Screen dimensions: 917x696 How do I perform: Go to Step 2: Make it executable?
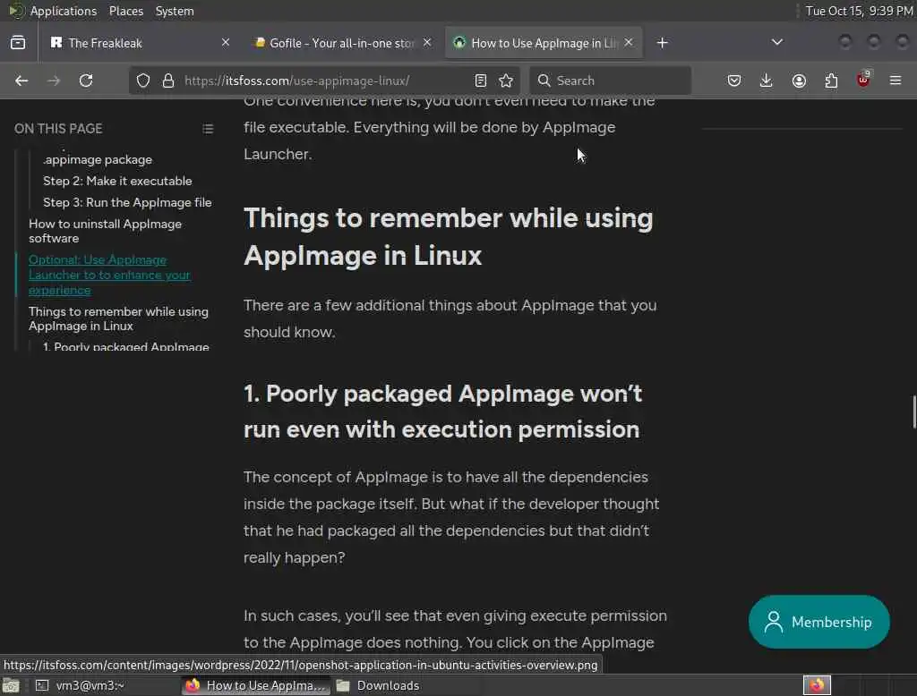tap(117, 182)
